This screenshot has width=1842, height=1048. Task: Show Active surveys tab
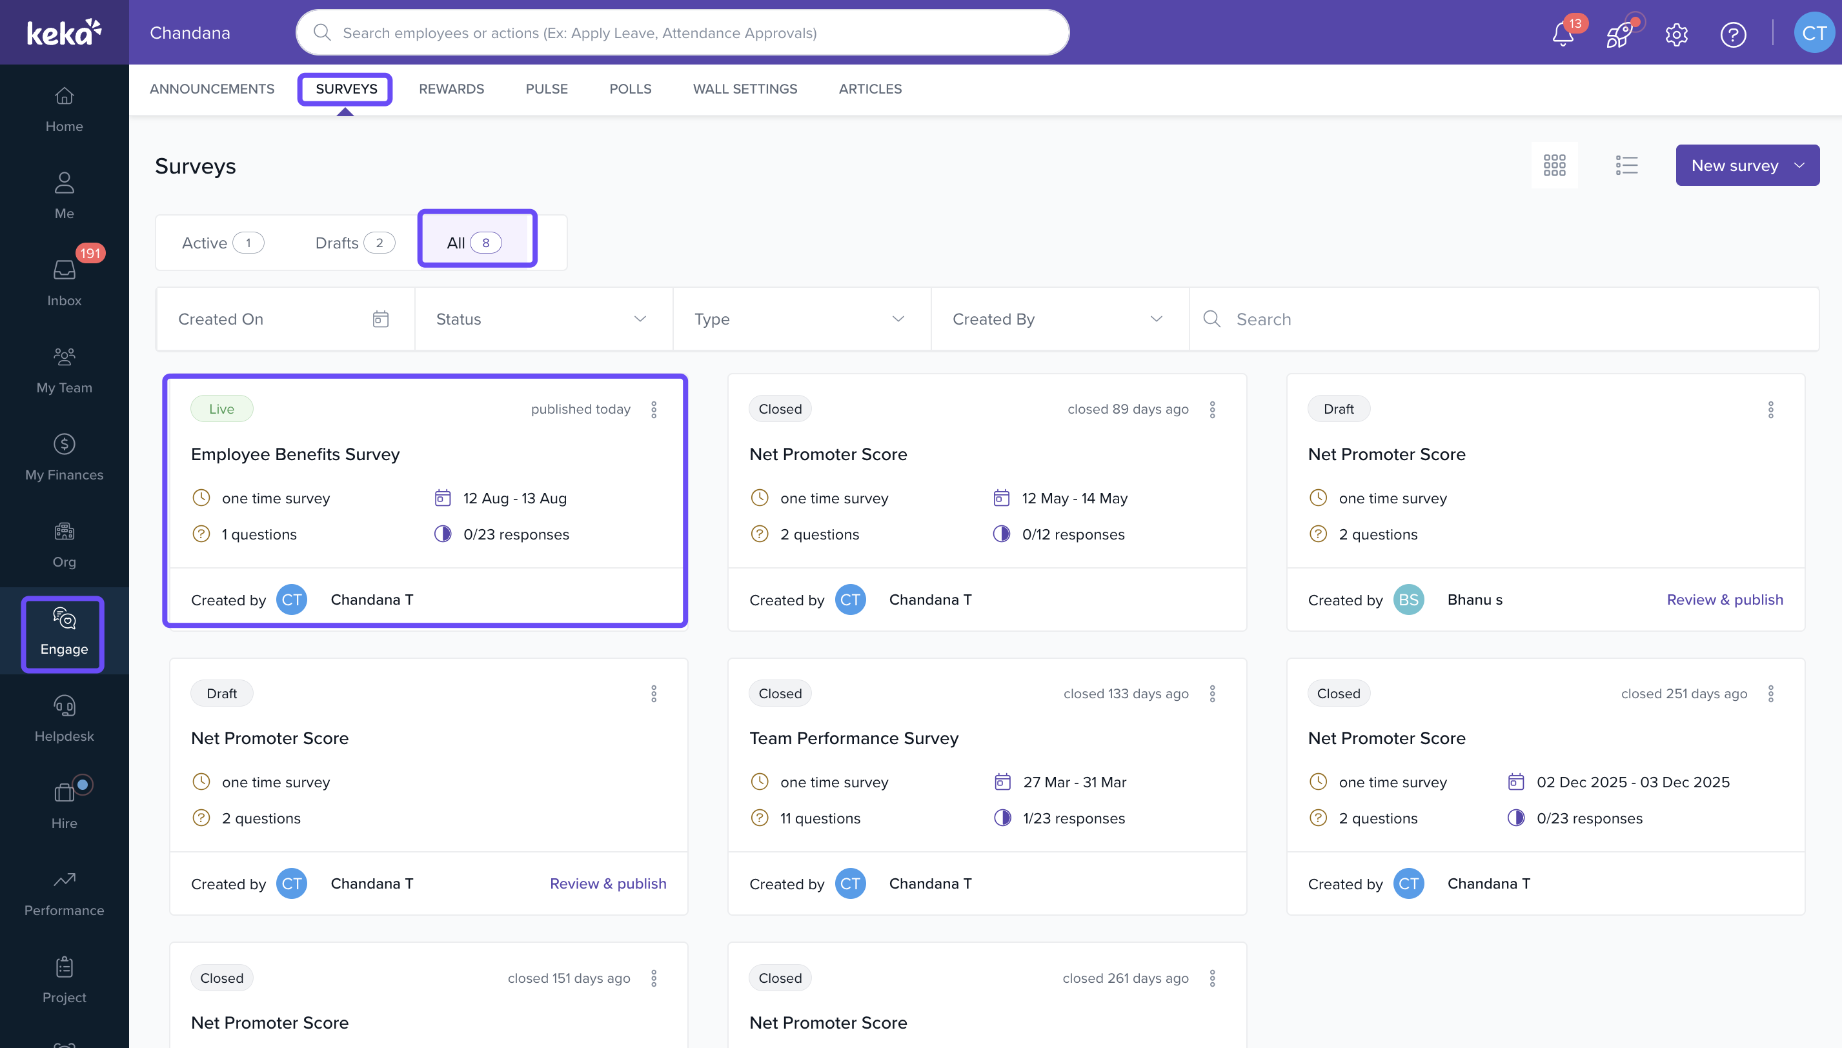(x=223, y=243)
